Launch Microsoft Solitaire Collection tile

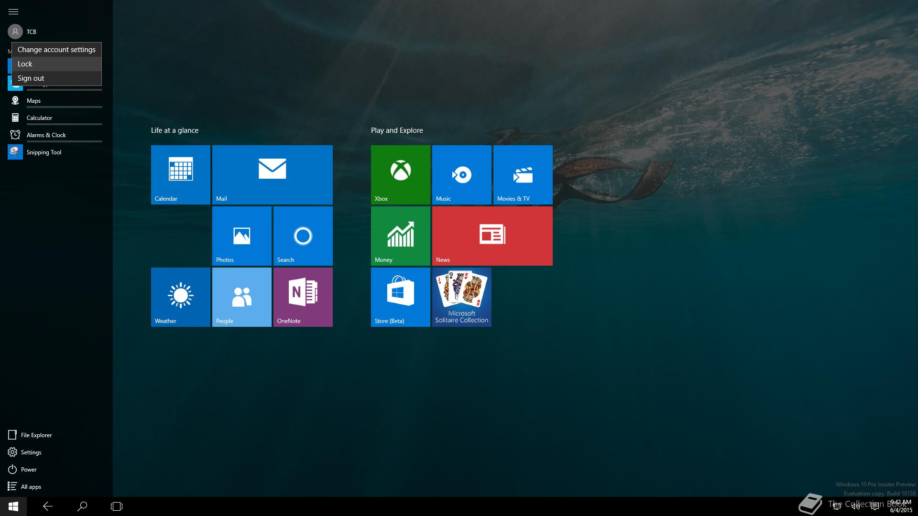(x=461, y=297)
